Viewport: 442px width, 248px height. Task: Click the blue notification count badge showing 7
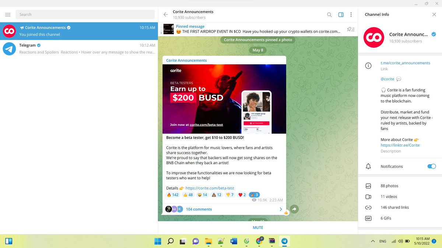pyautogui.click(x=434, y=241)
